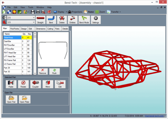Add a Straight tube
168x119 pixels.
tap(40, 20)
